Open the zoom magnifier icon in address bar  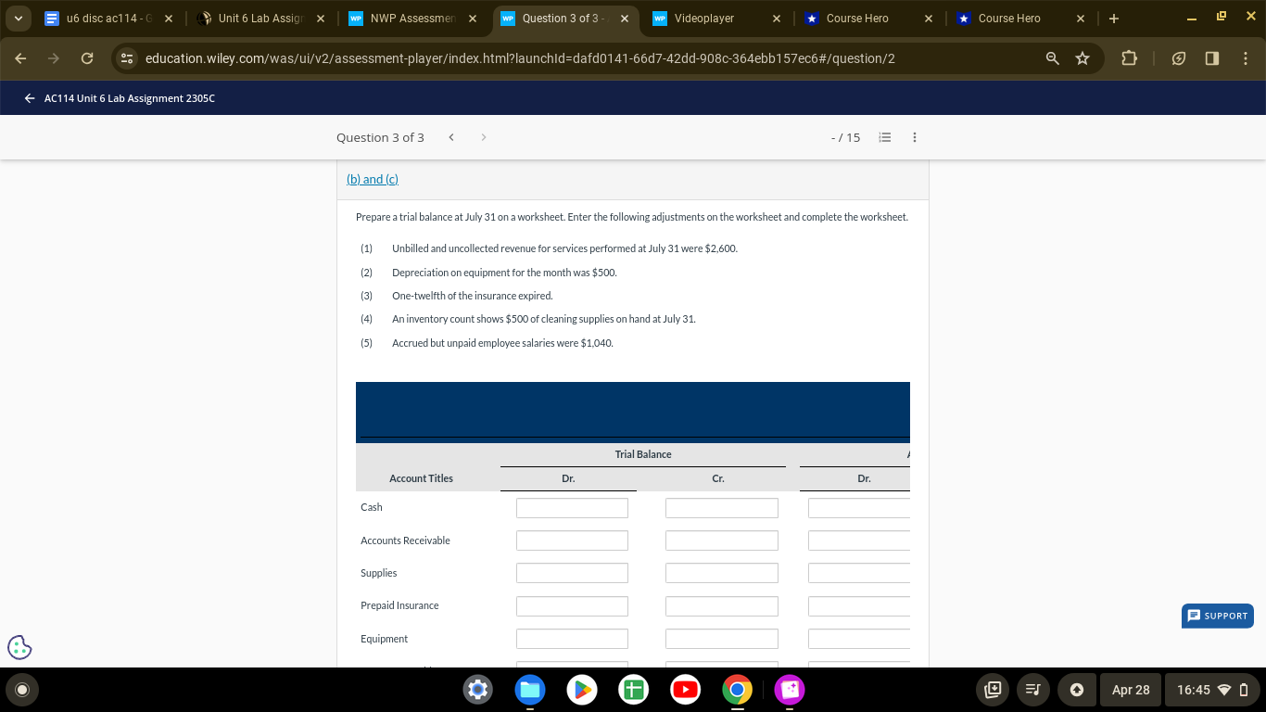click(1053, 58)
